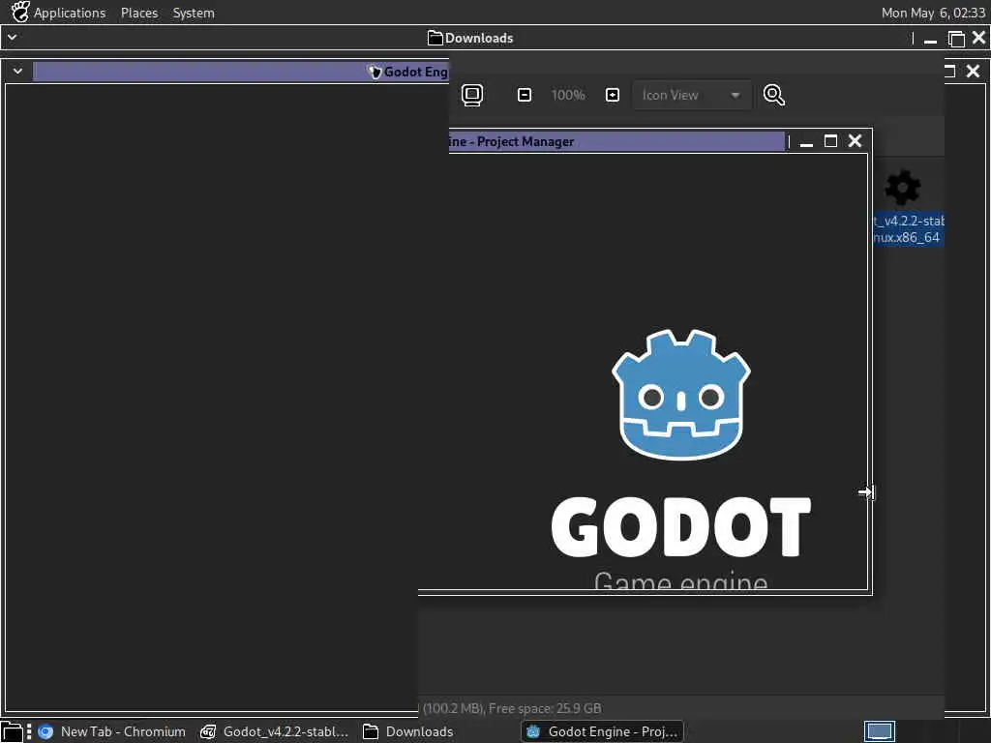Zoom in with the plus icon

pyautogui.click(x=613, y=95)
